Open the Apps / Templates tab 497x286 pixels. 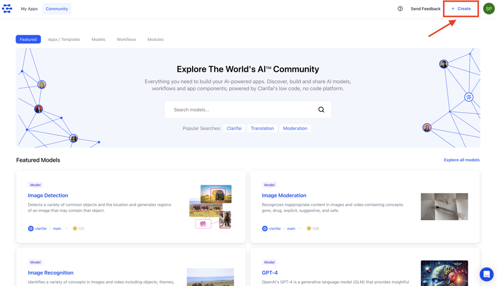(64, 39)
